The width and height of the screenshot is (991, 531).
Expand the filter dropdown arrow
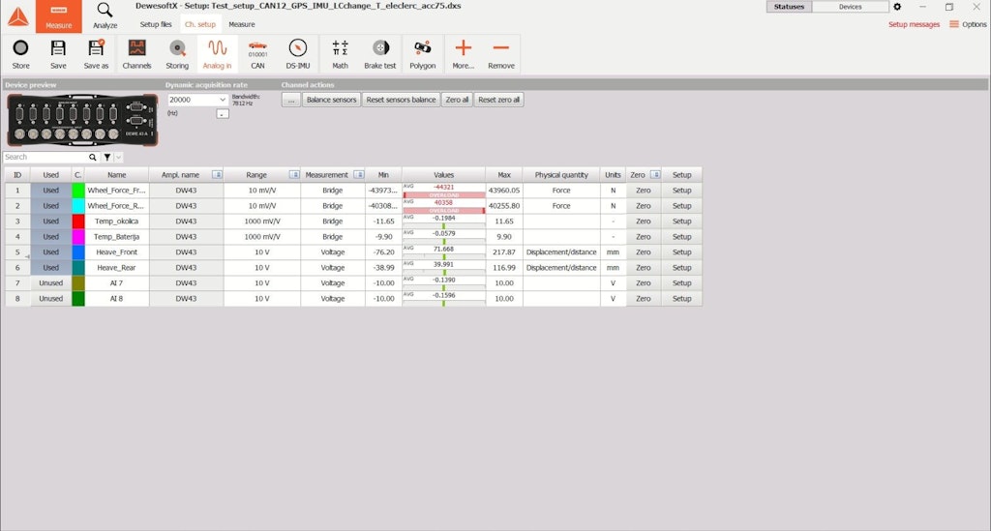[x=118, y=158]
